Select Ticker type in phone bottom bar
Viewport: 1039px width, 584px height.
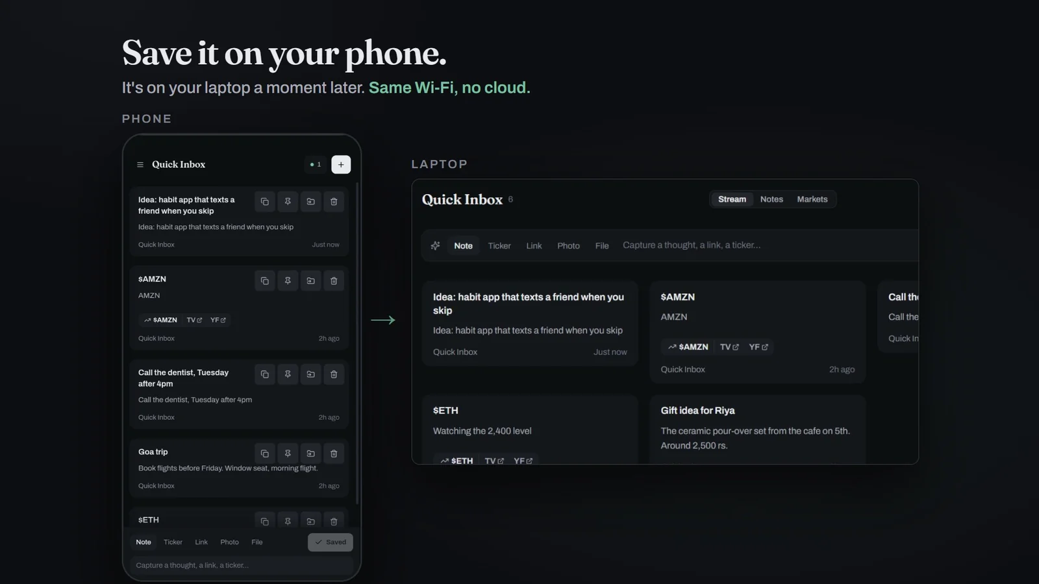pyautogui.click(x=173, y=542)
